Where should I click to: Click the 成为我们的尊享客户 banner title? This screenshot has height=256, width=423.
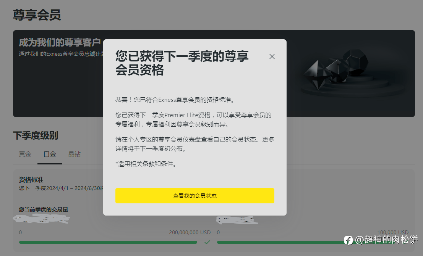(60, 43)
